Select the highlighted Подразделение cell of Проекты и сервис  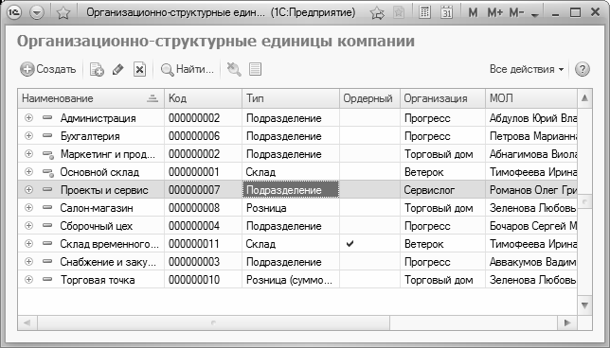tap(291, 189)
